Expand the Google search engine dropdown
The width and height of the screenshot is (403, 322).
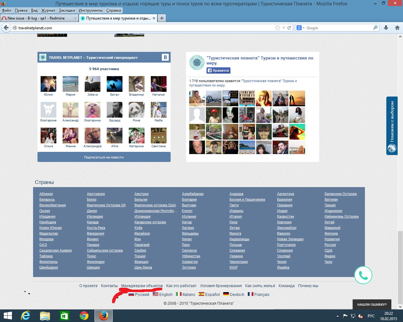301,28
